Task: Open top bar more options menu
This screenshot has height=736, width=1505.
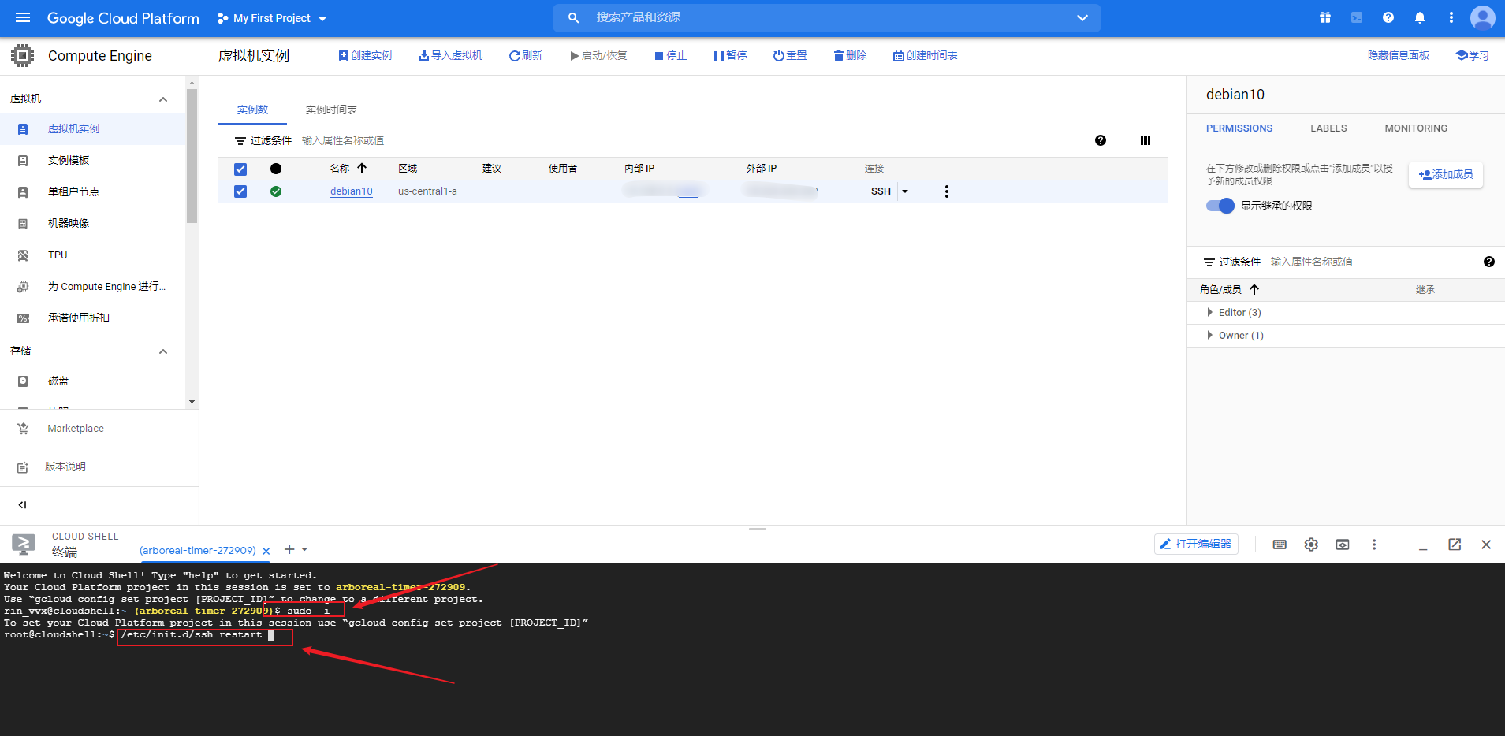Action: pyautogui.click(x=1451, y=17)
